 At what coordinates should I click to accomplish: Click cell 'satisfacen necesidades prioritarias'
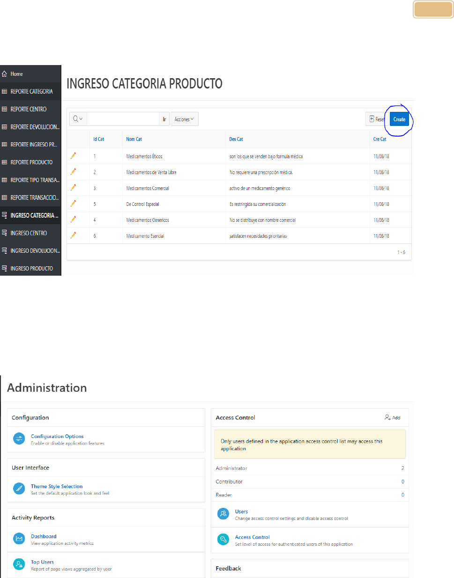(258, 236)
